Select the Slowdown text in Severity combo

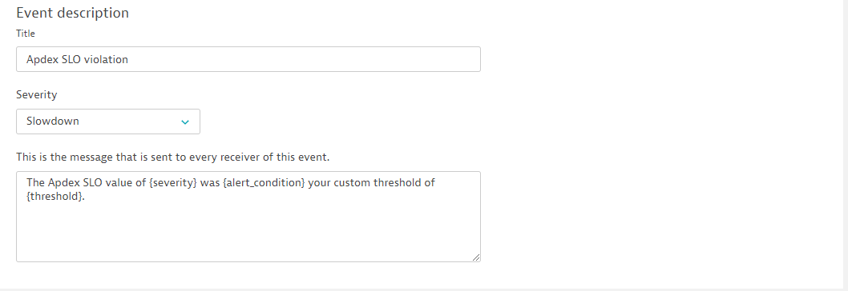click(52, 121)
